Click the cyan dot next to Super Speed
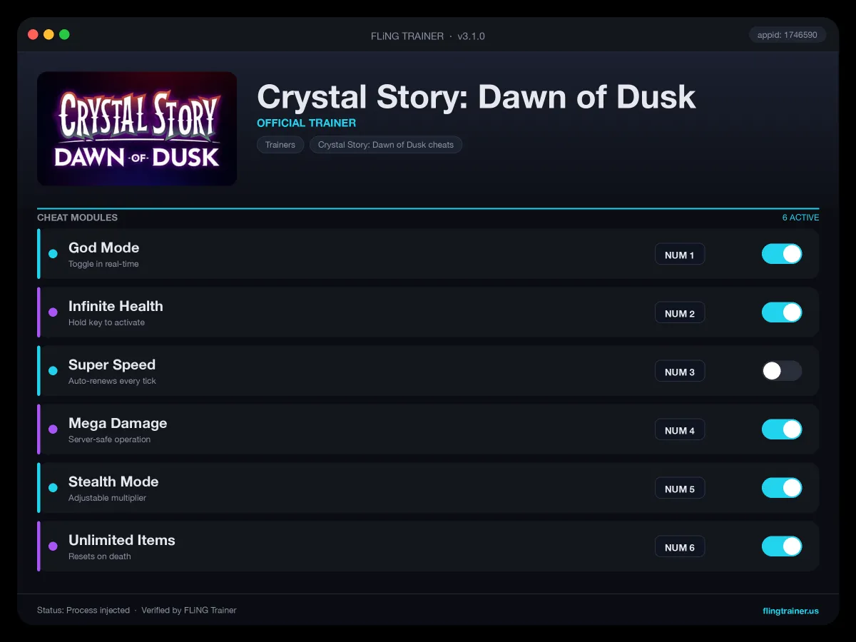This screenshot has width=856, height=642. (53, 371)
